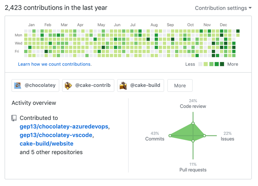Click the chocolatey organization avatar icon
Screen dimensions: 258x186
tap(18, 86)
